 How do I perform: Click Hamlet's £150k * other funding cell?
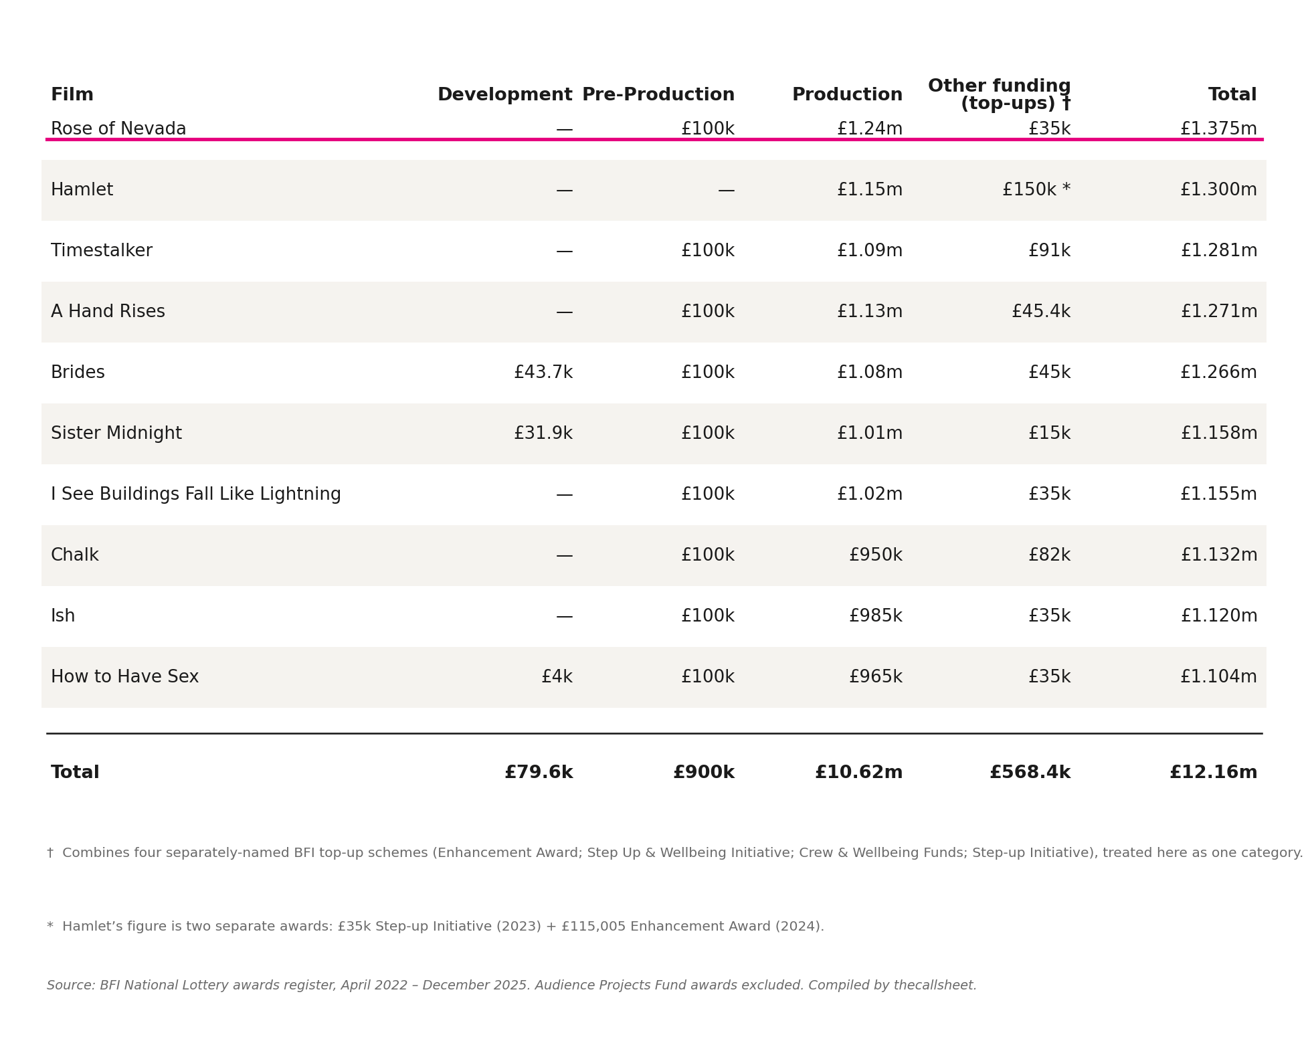(x=1036, y=190)
